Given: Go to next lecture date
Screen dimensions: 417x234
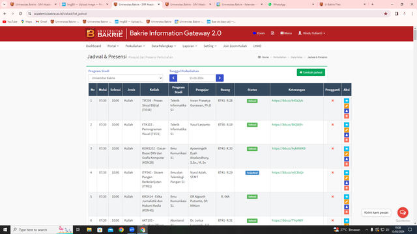Looking at the screenshot, I should 220,78.
